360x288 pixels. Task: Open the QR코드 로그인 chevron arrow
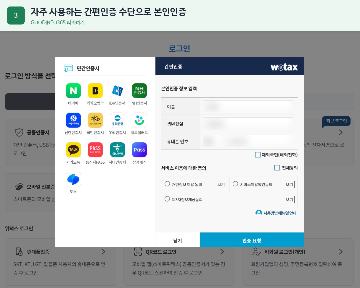tap(222, 252)
